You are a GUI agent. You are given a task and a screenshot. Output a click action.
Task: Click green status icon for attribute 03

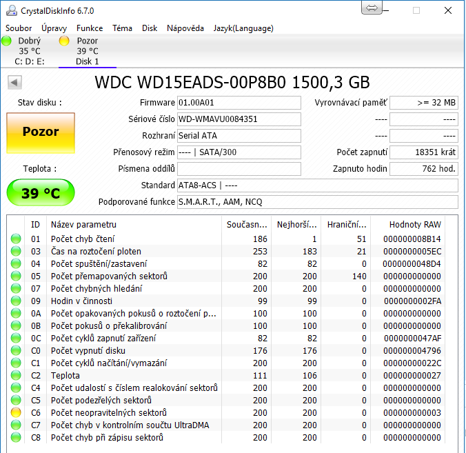16,251
